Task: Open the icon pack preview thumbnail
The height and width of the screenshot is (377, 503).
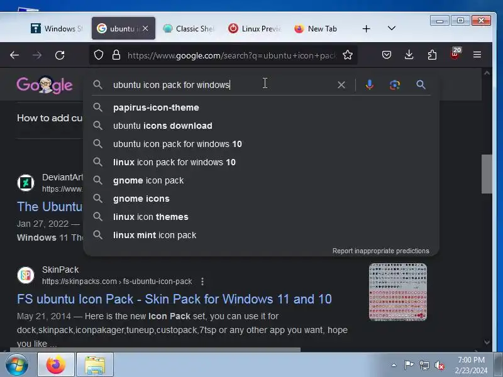Action: point(398,292)
